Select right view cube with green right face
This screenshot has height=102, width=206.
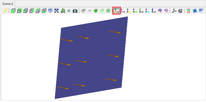(32, 11)
